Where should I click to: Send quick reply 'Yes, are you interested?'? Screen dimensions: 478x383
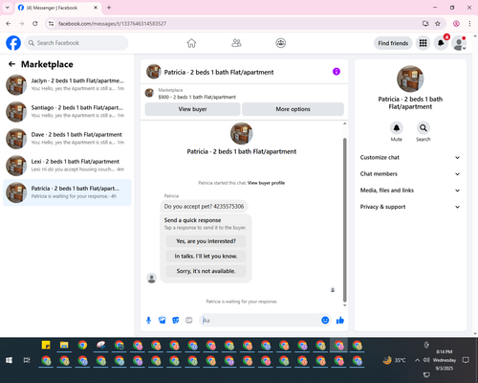[x=206, y=241]
